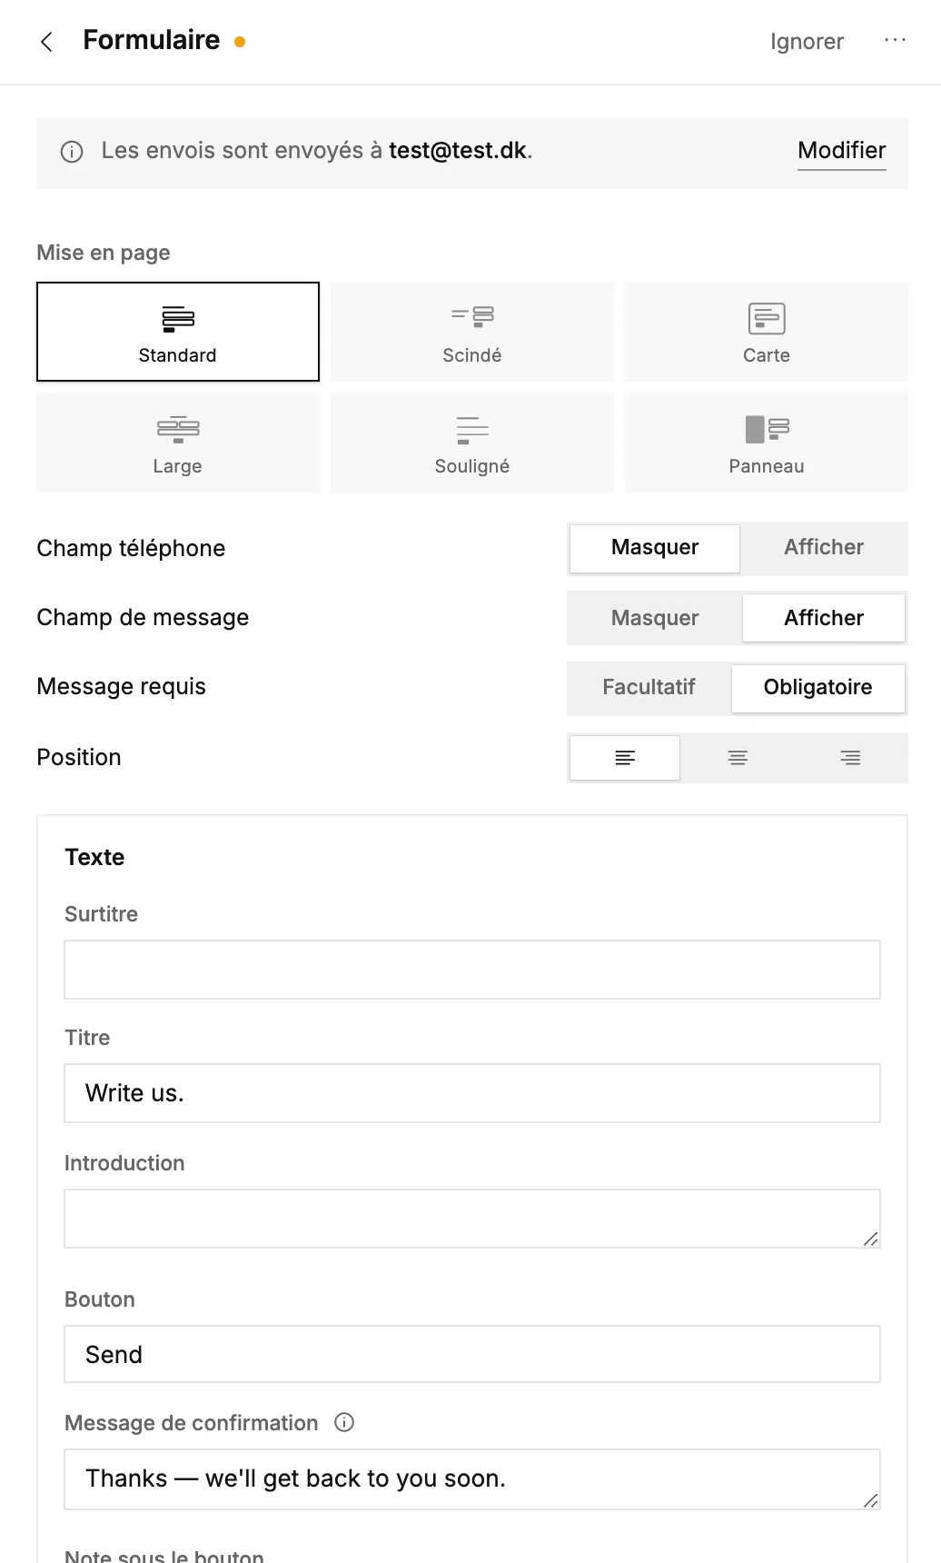This screenshot has width=941, height=1563.
Task: Make the message Facultatif
Action: pos(649,688)
